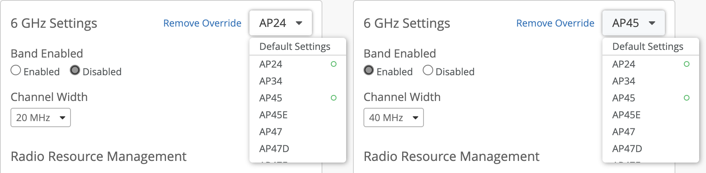Collapse the AP45 model selector dropdown

633,23
